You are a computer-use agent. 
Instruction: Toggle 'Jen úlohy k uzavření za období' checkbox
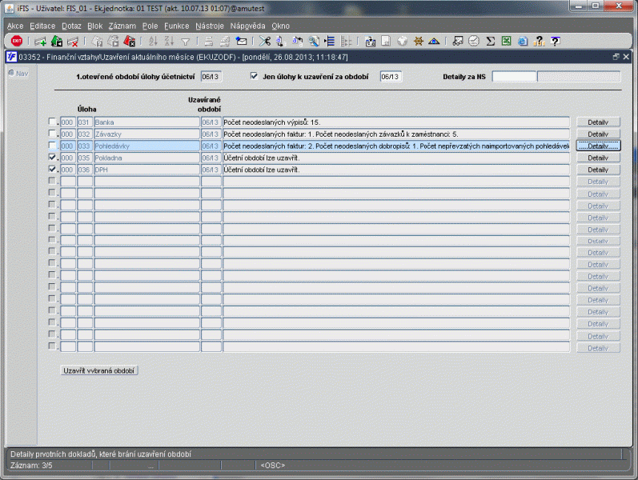pyautogui.click(x=254, y=76)
